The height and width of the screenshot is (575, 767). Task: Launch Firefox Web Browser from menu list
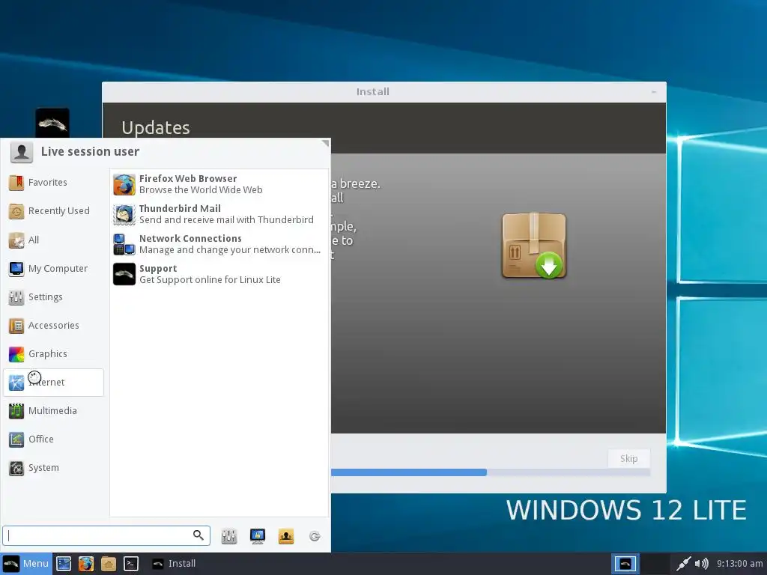pos(219,184)
